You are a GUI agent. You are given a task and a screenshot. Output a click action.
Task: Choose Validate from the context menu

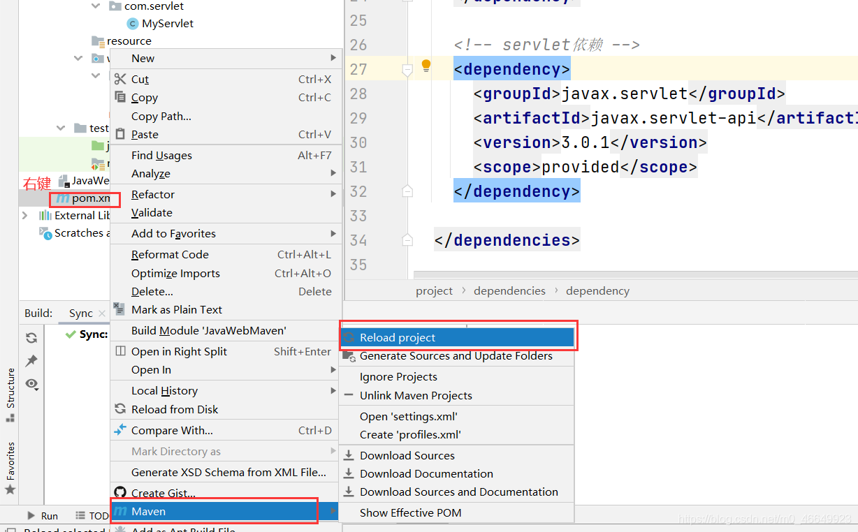(x=226, y=212)
